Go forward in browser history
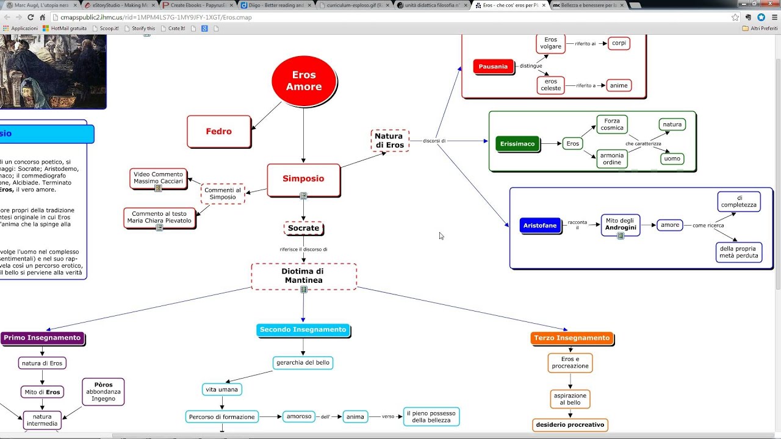Image resolution: width=781 pixels, height=439 pixels. pos(19,17)
